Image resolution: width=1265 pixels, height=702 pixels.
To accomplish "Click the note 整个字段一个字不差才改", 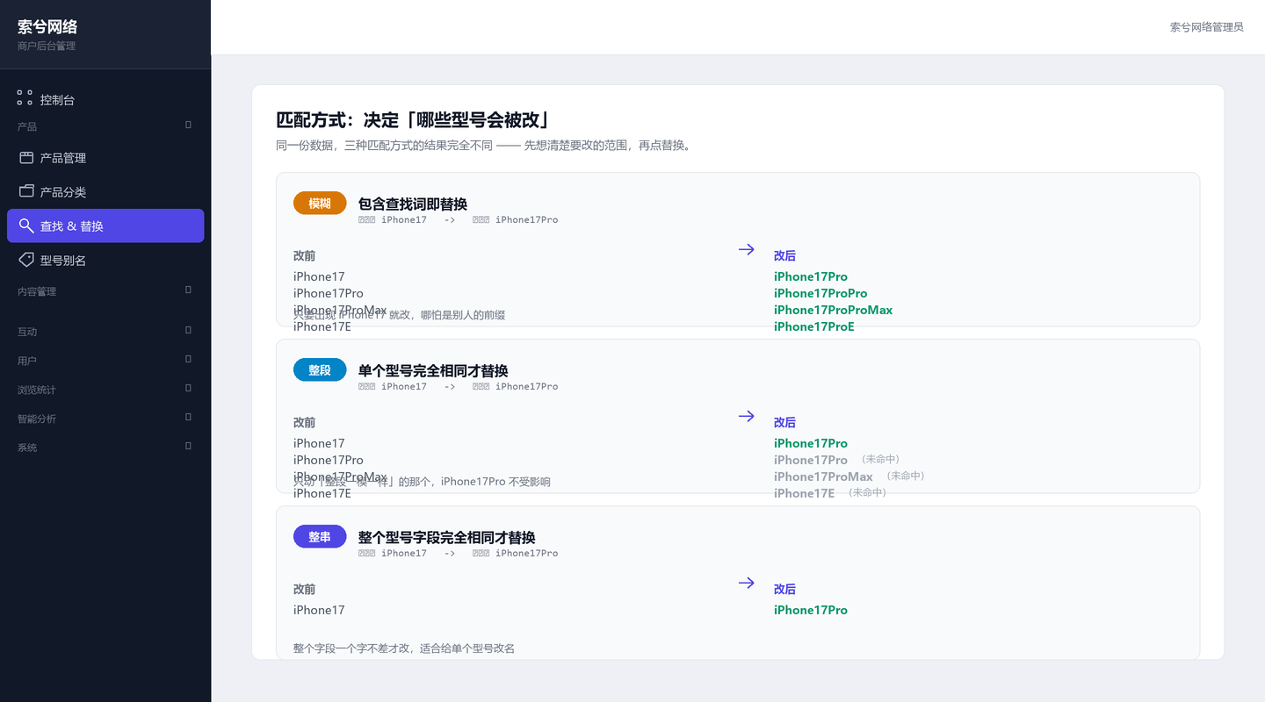I will pyautogui.click(x=404, y=648).
